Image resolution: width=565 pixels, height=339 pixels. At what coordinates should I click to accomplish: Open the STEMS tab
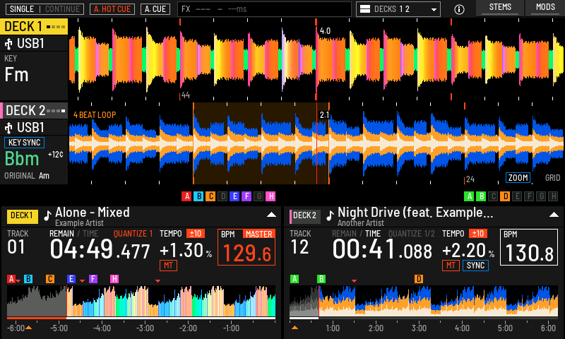coord(500,8)
